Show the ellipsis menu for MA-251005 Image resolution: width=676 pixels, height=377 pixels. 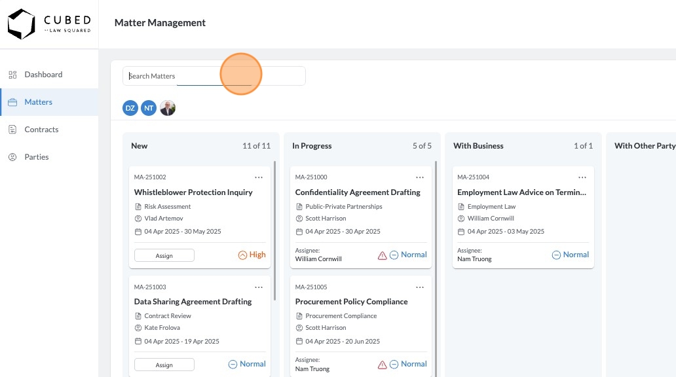click(420, 287)
